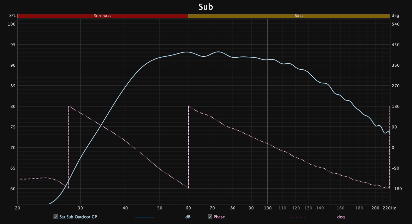
Task: Select the yellow Bass band bar
Action: (x=289, y=16)
